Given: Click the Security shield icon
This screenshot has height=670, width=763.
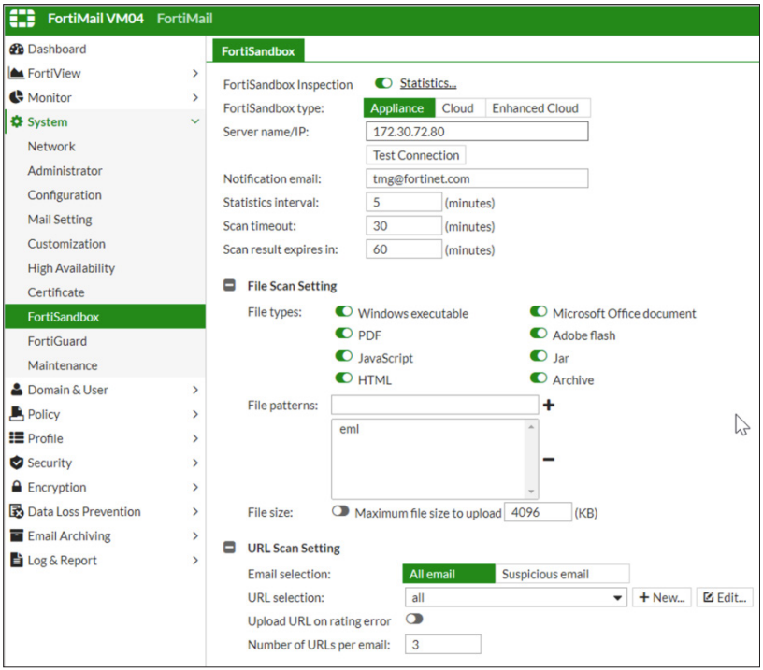Looking at the screenshot, I should tap(17, 463).
